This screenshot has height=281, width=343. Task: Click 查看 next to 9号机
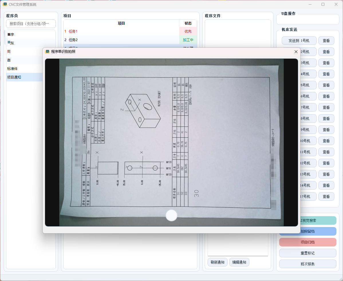coord(326,130)
